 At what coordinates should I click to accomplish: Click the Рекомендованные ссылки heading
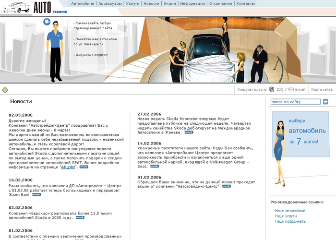pos(297,202)
